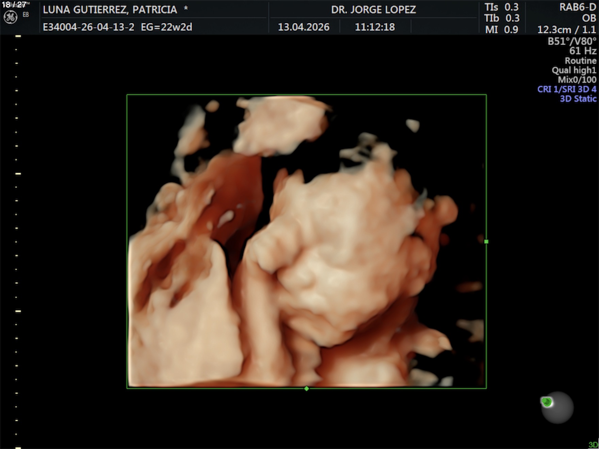This screenshot has width=599, height=449.
Task: Click the E8 system model label
Action: click(x=26, y=15)
